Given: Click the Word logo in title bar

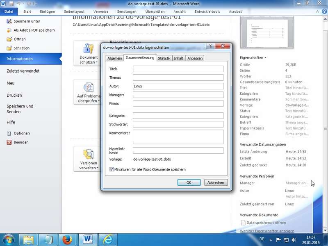Looking at the screenshot, I should (3, 4).
